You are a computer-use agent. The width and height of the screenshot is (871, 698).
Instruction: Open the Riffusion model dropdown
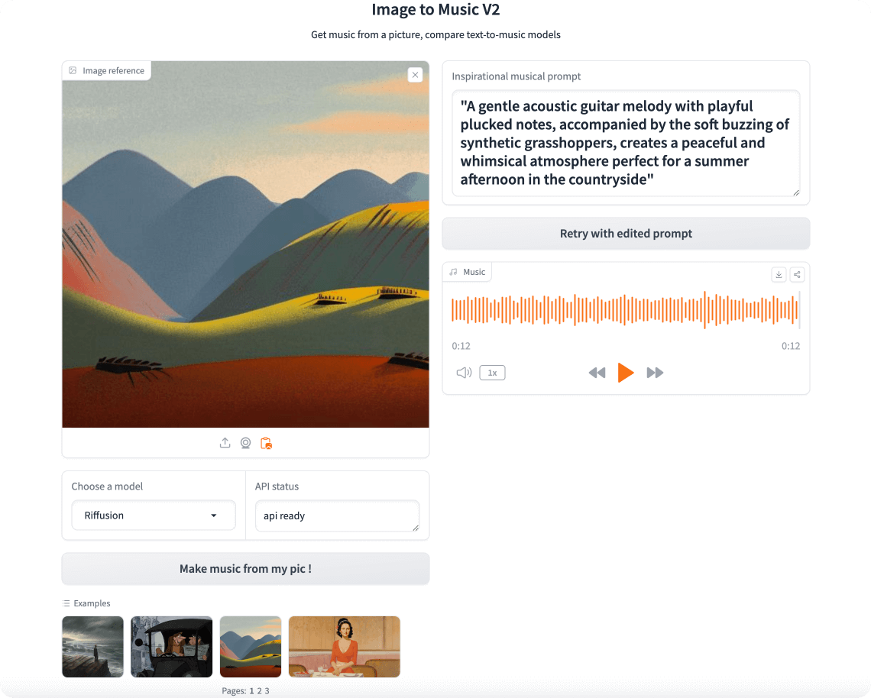pyautogui.click(x=153, y=515)
